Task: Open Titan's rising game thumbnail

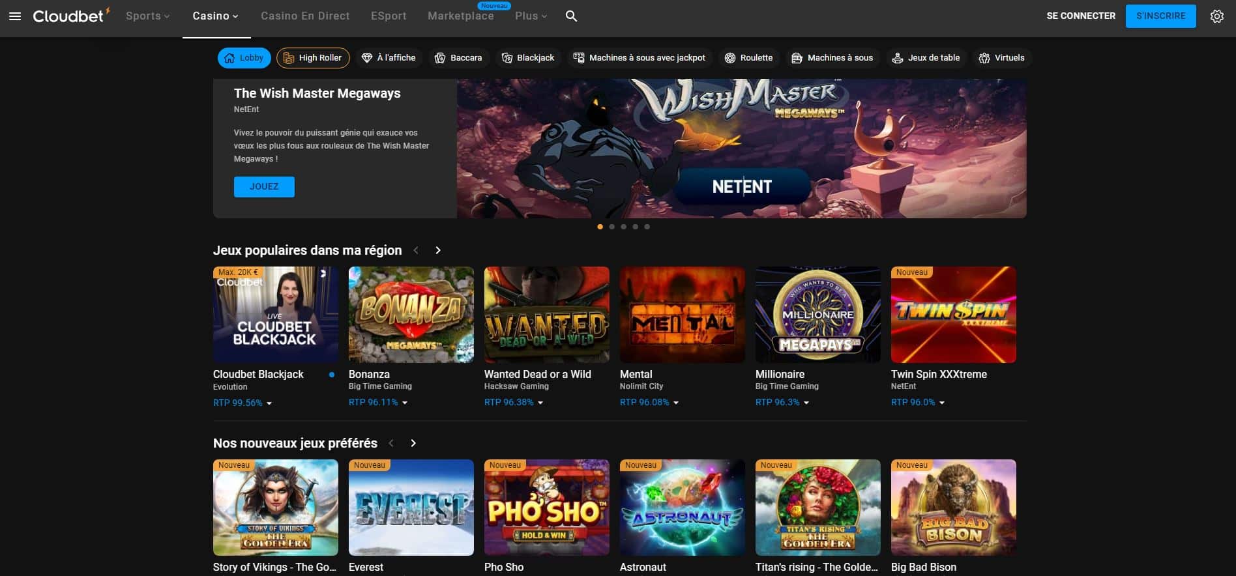Action: [x=818, y=508]
